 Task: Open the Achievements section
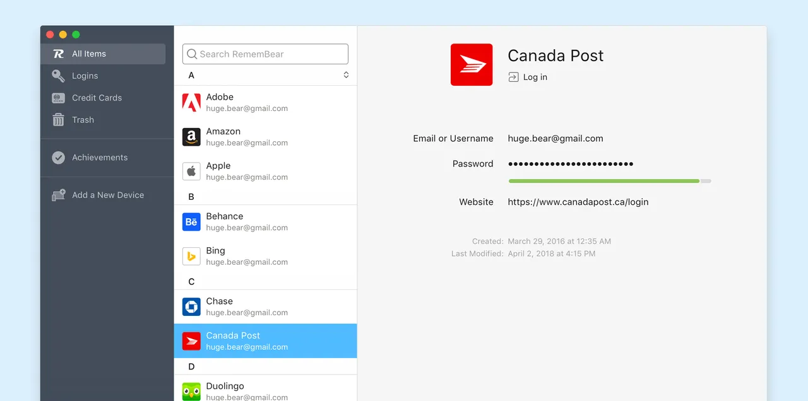[100, 158]
